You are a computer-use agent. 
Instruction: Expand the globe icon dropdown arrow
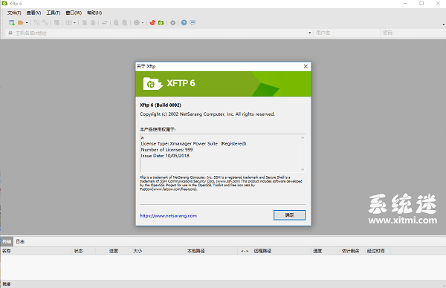pos(143,23)
